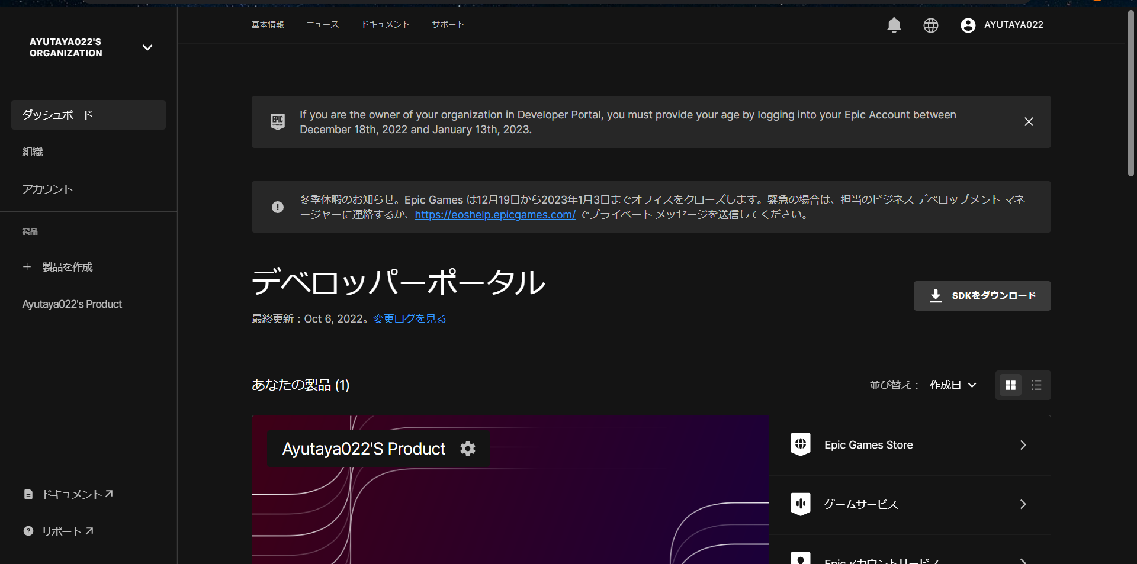Open the language selector globe icon

pyautogui.click(x=930, y=25)
